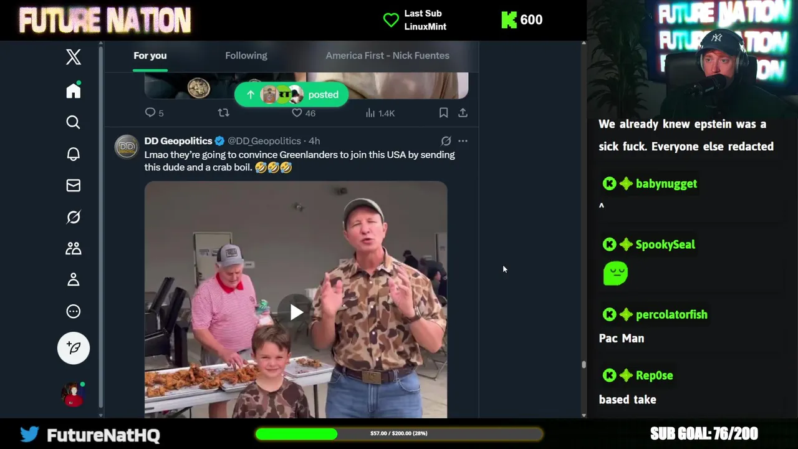Switch to the Following tab
Image resolution: width=798 pixels, height=449 pixels.
246,56
